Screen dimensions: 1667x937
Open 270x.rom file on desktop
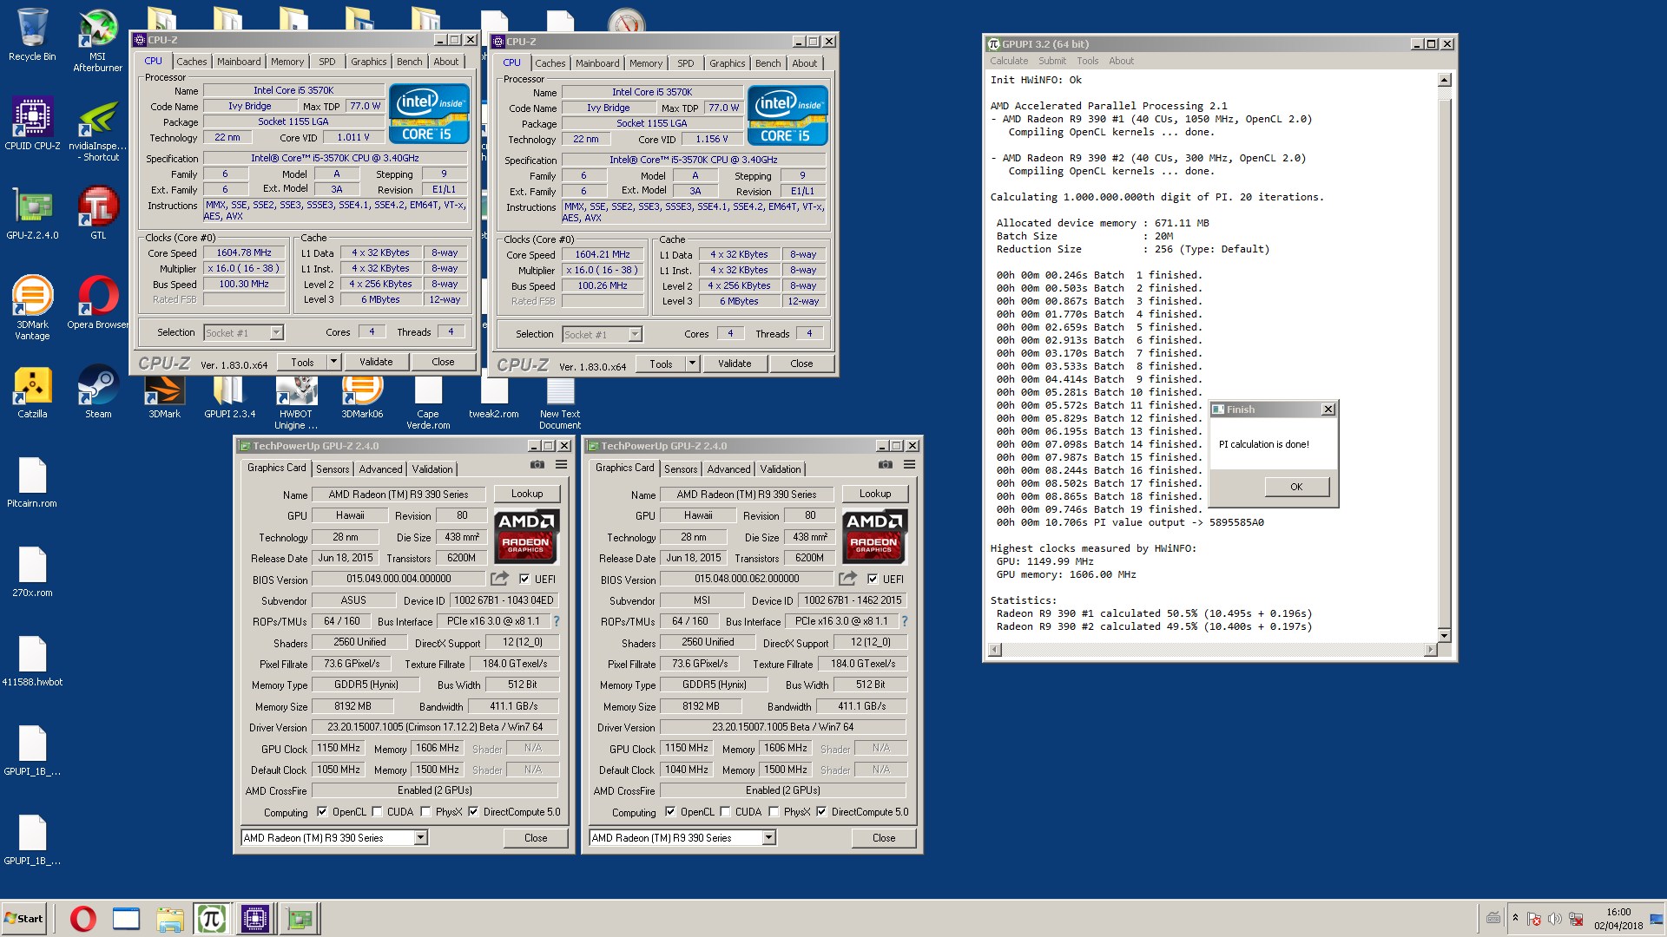click(x=32, y=571)
